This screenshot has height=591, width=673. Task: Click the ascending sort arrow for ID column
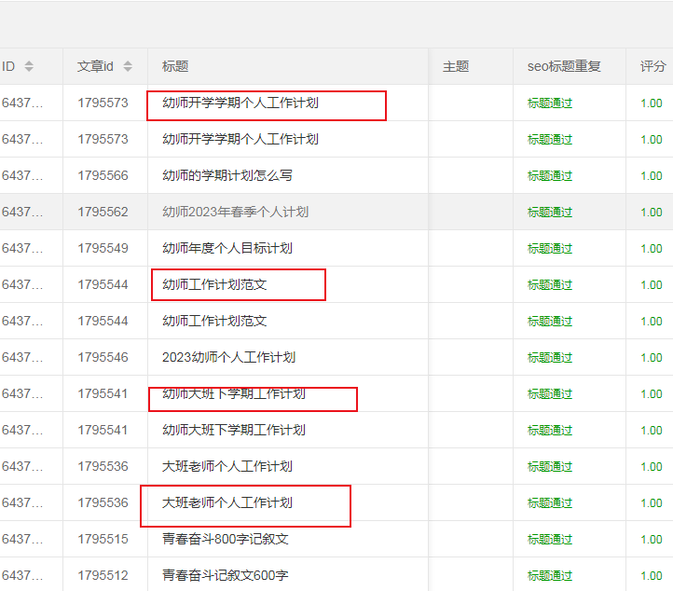click(29, 62)
